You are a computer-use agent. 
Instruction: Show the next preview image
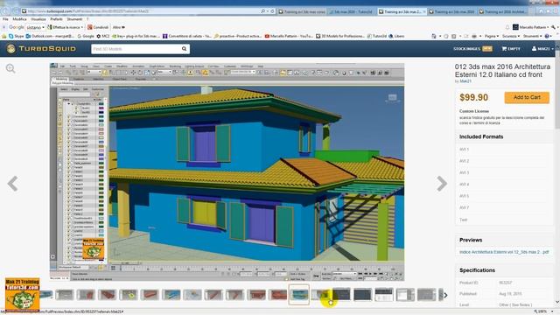tap(441, 184)
